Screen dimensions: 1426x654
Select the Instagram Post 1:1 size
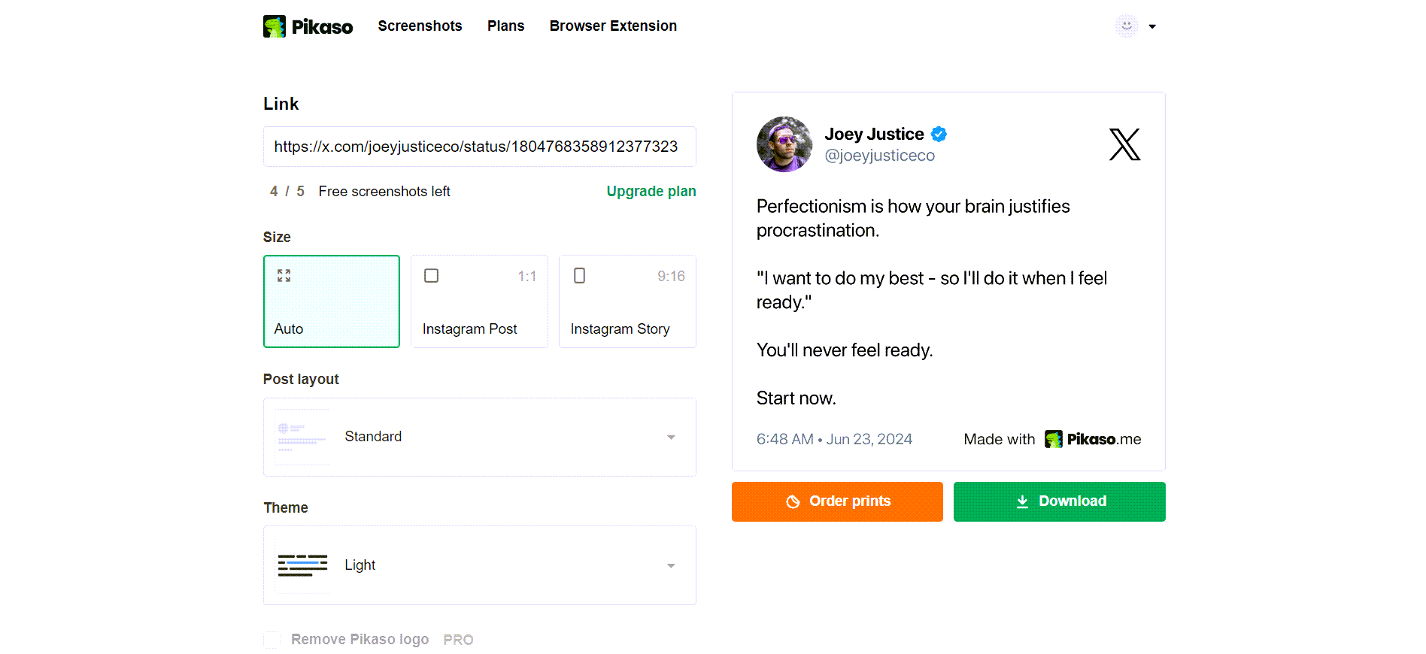479,301
